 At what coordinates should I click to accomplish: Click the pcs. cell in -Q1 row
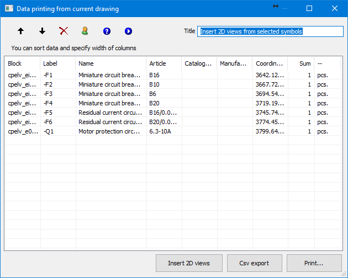coord(328,131)
